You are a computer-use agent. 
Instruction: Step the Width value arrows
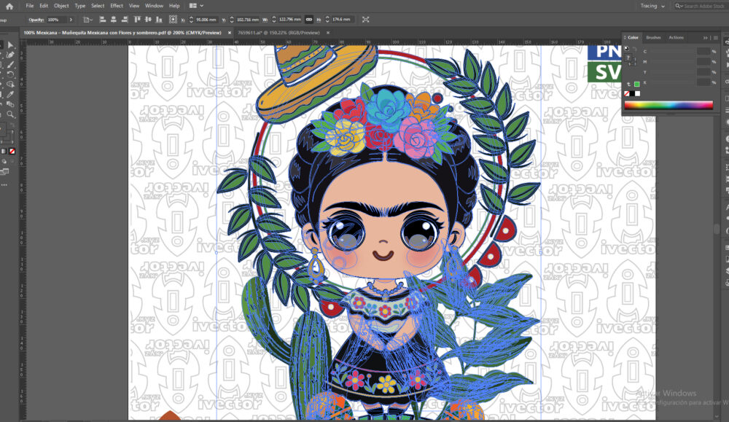coord(274,20)
